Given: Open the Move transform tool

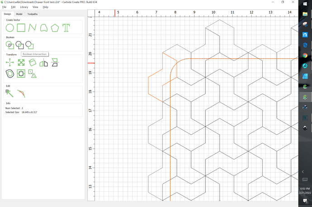Looking at the screenshot, I should (10, 63).
